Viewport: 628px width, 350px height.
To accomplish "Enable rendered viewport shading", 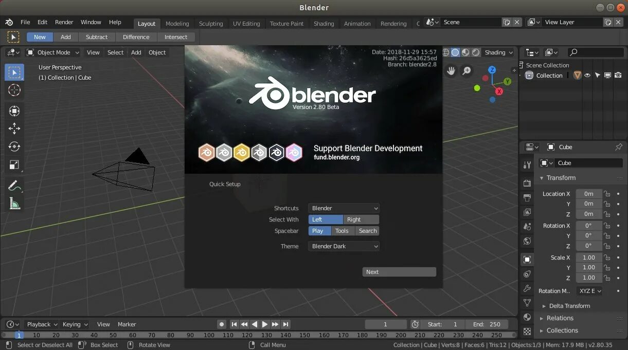I will (476, 52).
